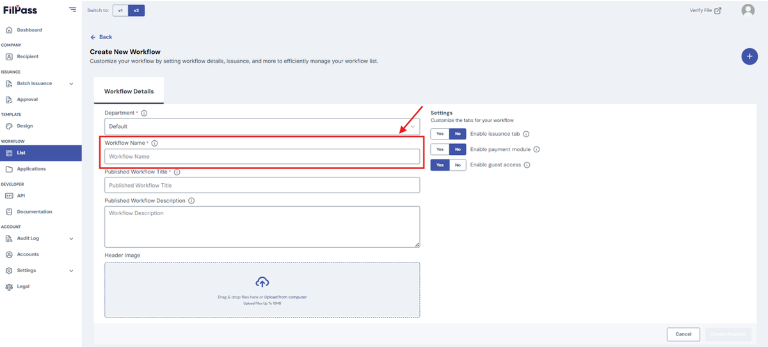Focus the Workflow Name input field

[262, 156]
